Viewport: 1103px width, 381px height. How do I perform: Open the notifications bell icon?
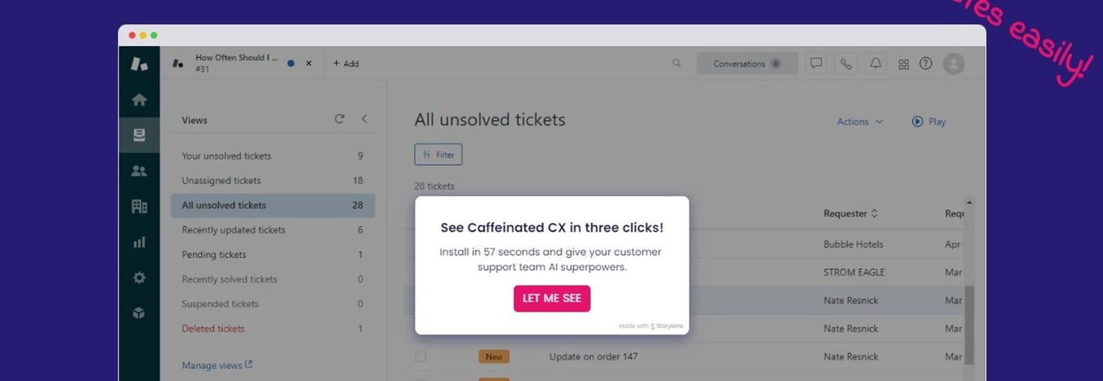875,63
